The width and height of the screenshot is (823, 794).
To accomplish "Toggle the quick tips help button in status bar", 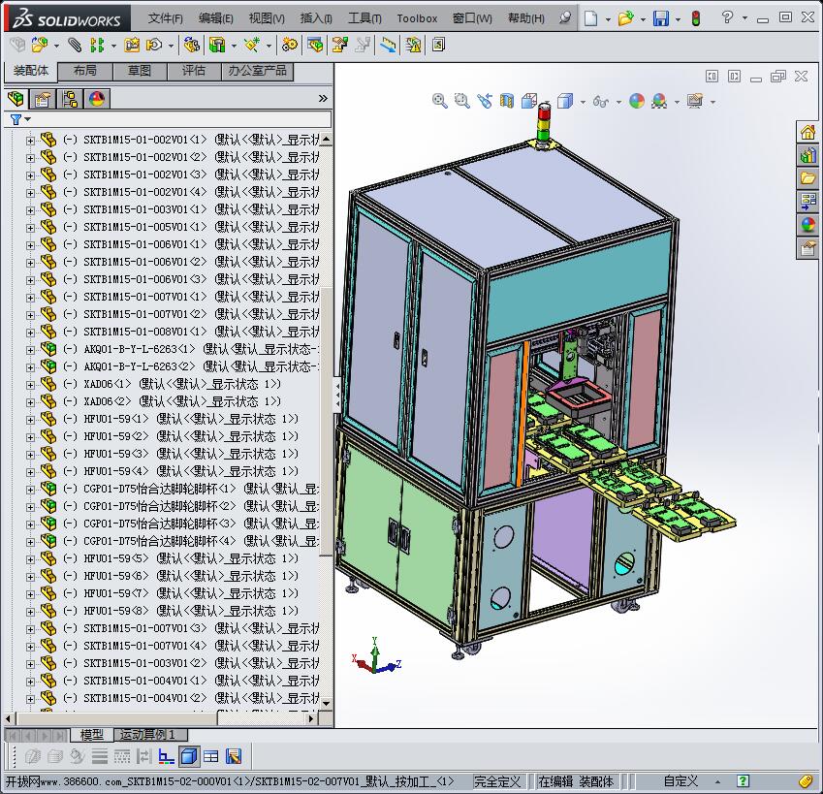I will click(743, 781).
